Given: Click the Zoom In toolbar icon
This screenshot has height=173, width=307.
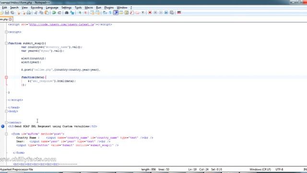Looking at the screenshot, I should point(80,13).
